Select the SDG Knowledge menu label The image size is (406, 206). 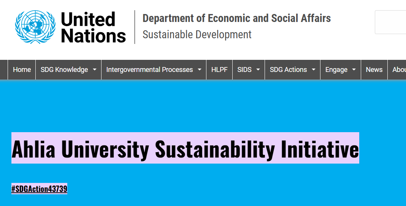(64, 70)
